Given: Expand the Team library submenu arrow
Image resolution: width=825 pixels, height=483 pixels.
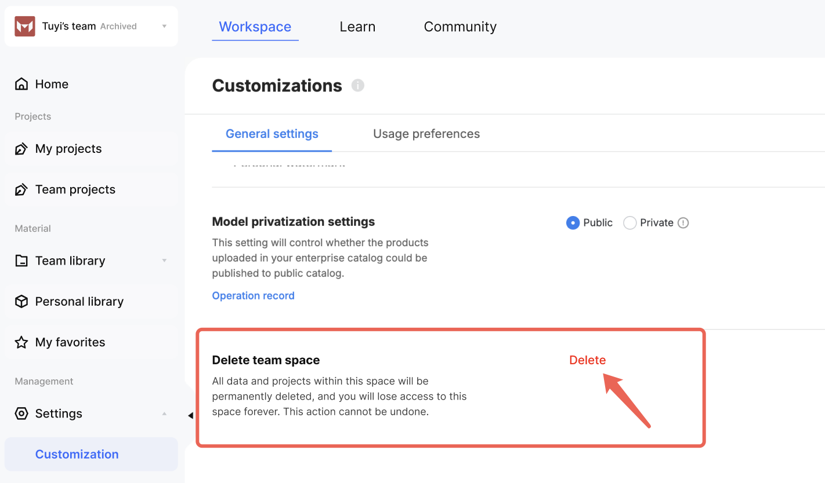Looking at the screenshot, I should [x=164, y=261].
